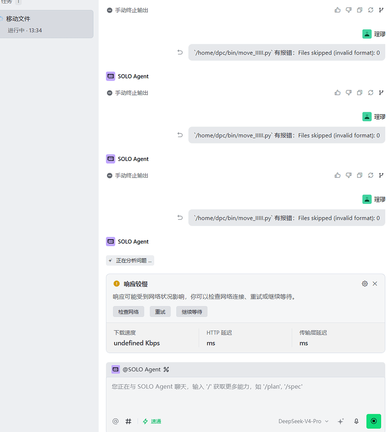Choose 继续等待 to keep waiting
The image size is (387, 432).
(192, 312)
